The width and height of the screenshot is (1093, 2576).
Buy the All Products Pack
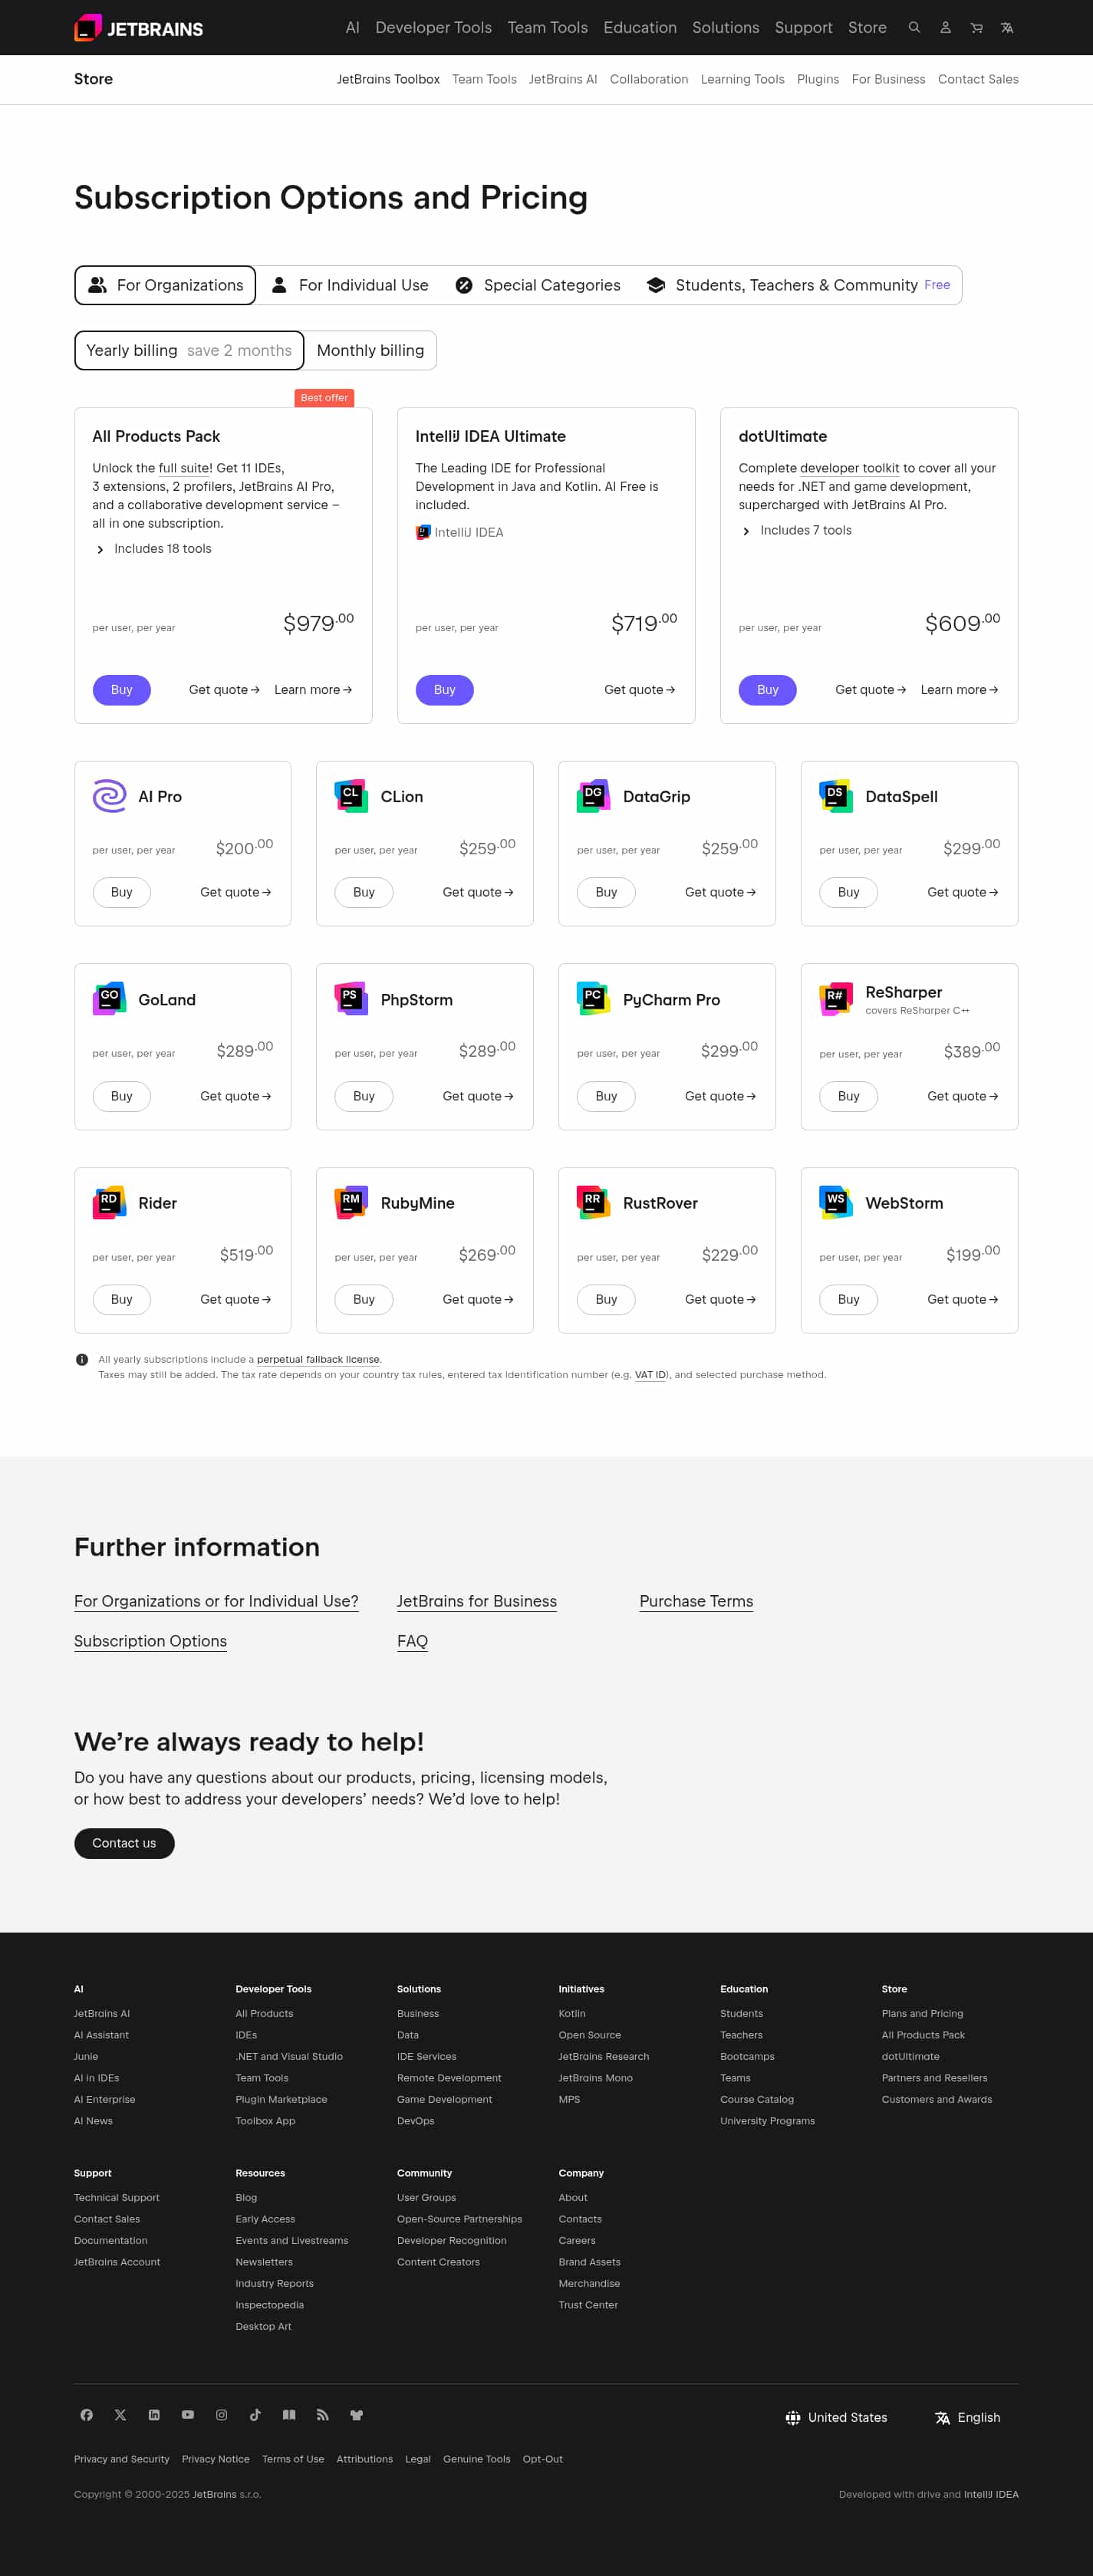122,690
